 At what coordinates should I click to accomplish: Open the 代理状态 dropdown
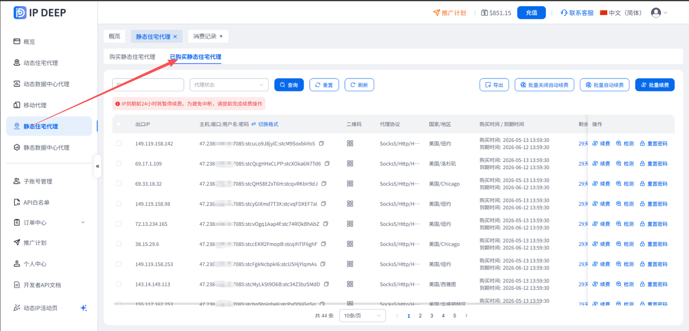pyautogui.click(x=229, y=85)
